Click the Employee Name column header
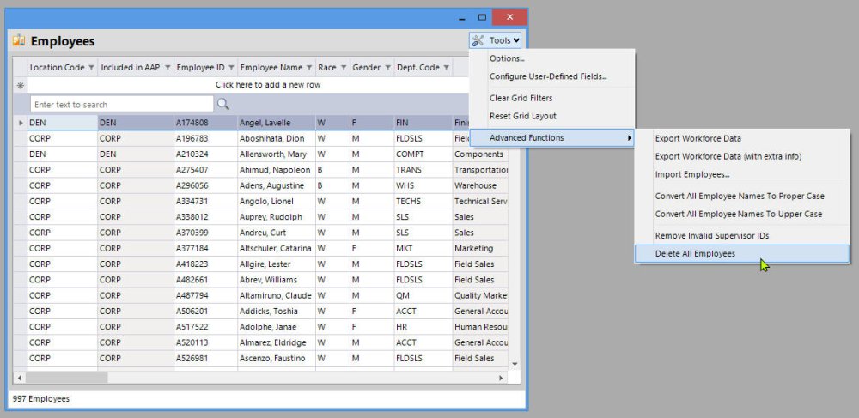 coord(276,68)
